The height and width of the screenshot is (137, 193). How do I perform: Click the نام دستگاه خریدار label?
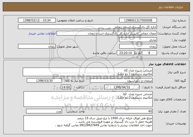tap(174, 27)
